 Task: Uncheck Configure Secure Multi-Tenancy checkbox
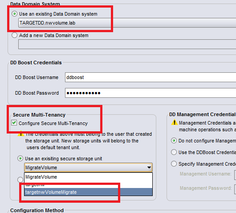(x=14, y=123)
